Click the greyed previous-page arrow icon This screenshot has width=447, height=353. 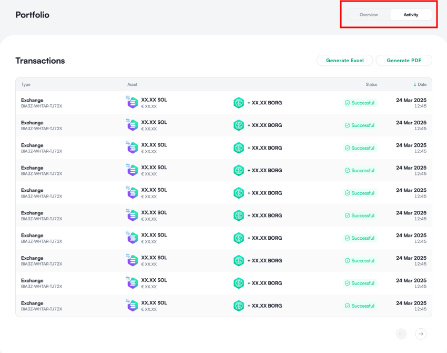click(401, 334)
